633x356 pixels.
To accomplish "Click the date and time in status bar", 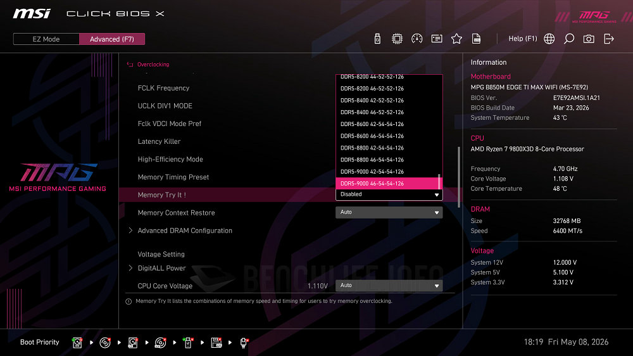I will pos(566,342).
